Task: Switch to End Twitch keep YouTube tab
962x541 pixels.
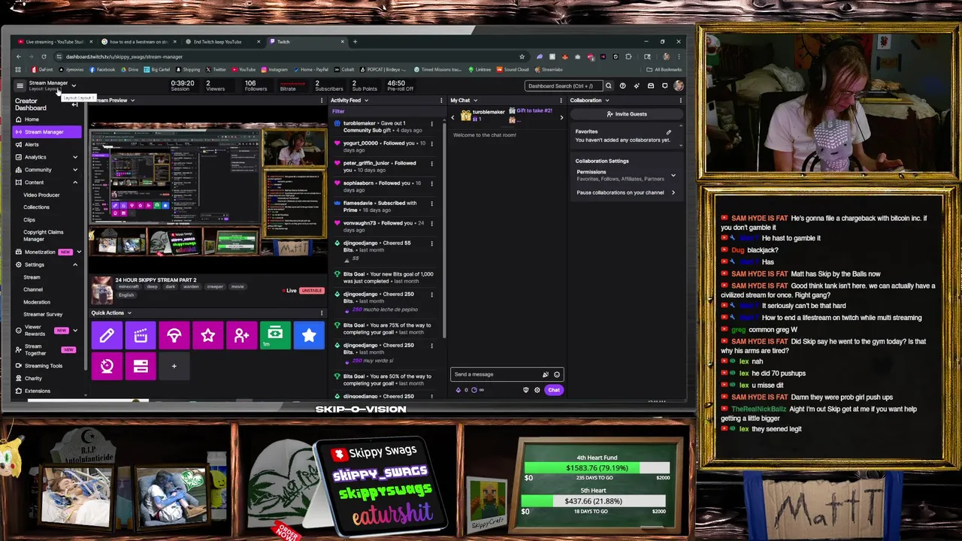Action: [223, 41]
